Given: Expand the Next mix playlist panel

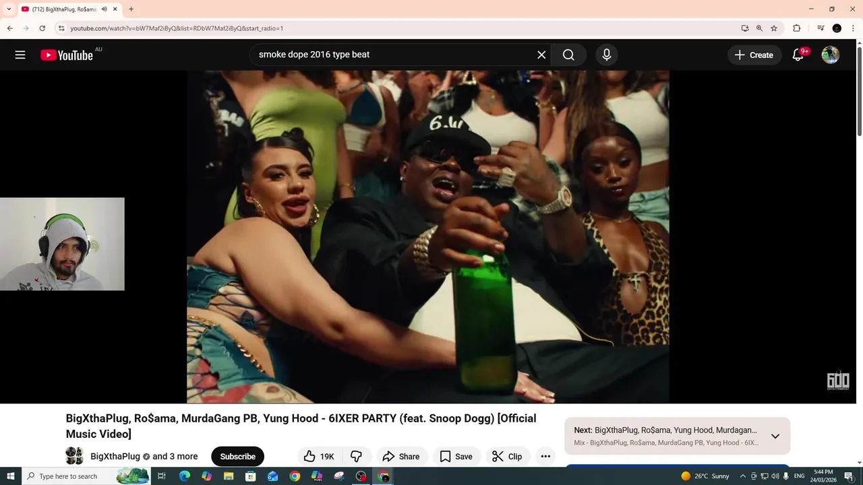Looking at the screenshot, I should 775,436.
